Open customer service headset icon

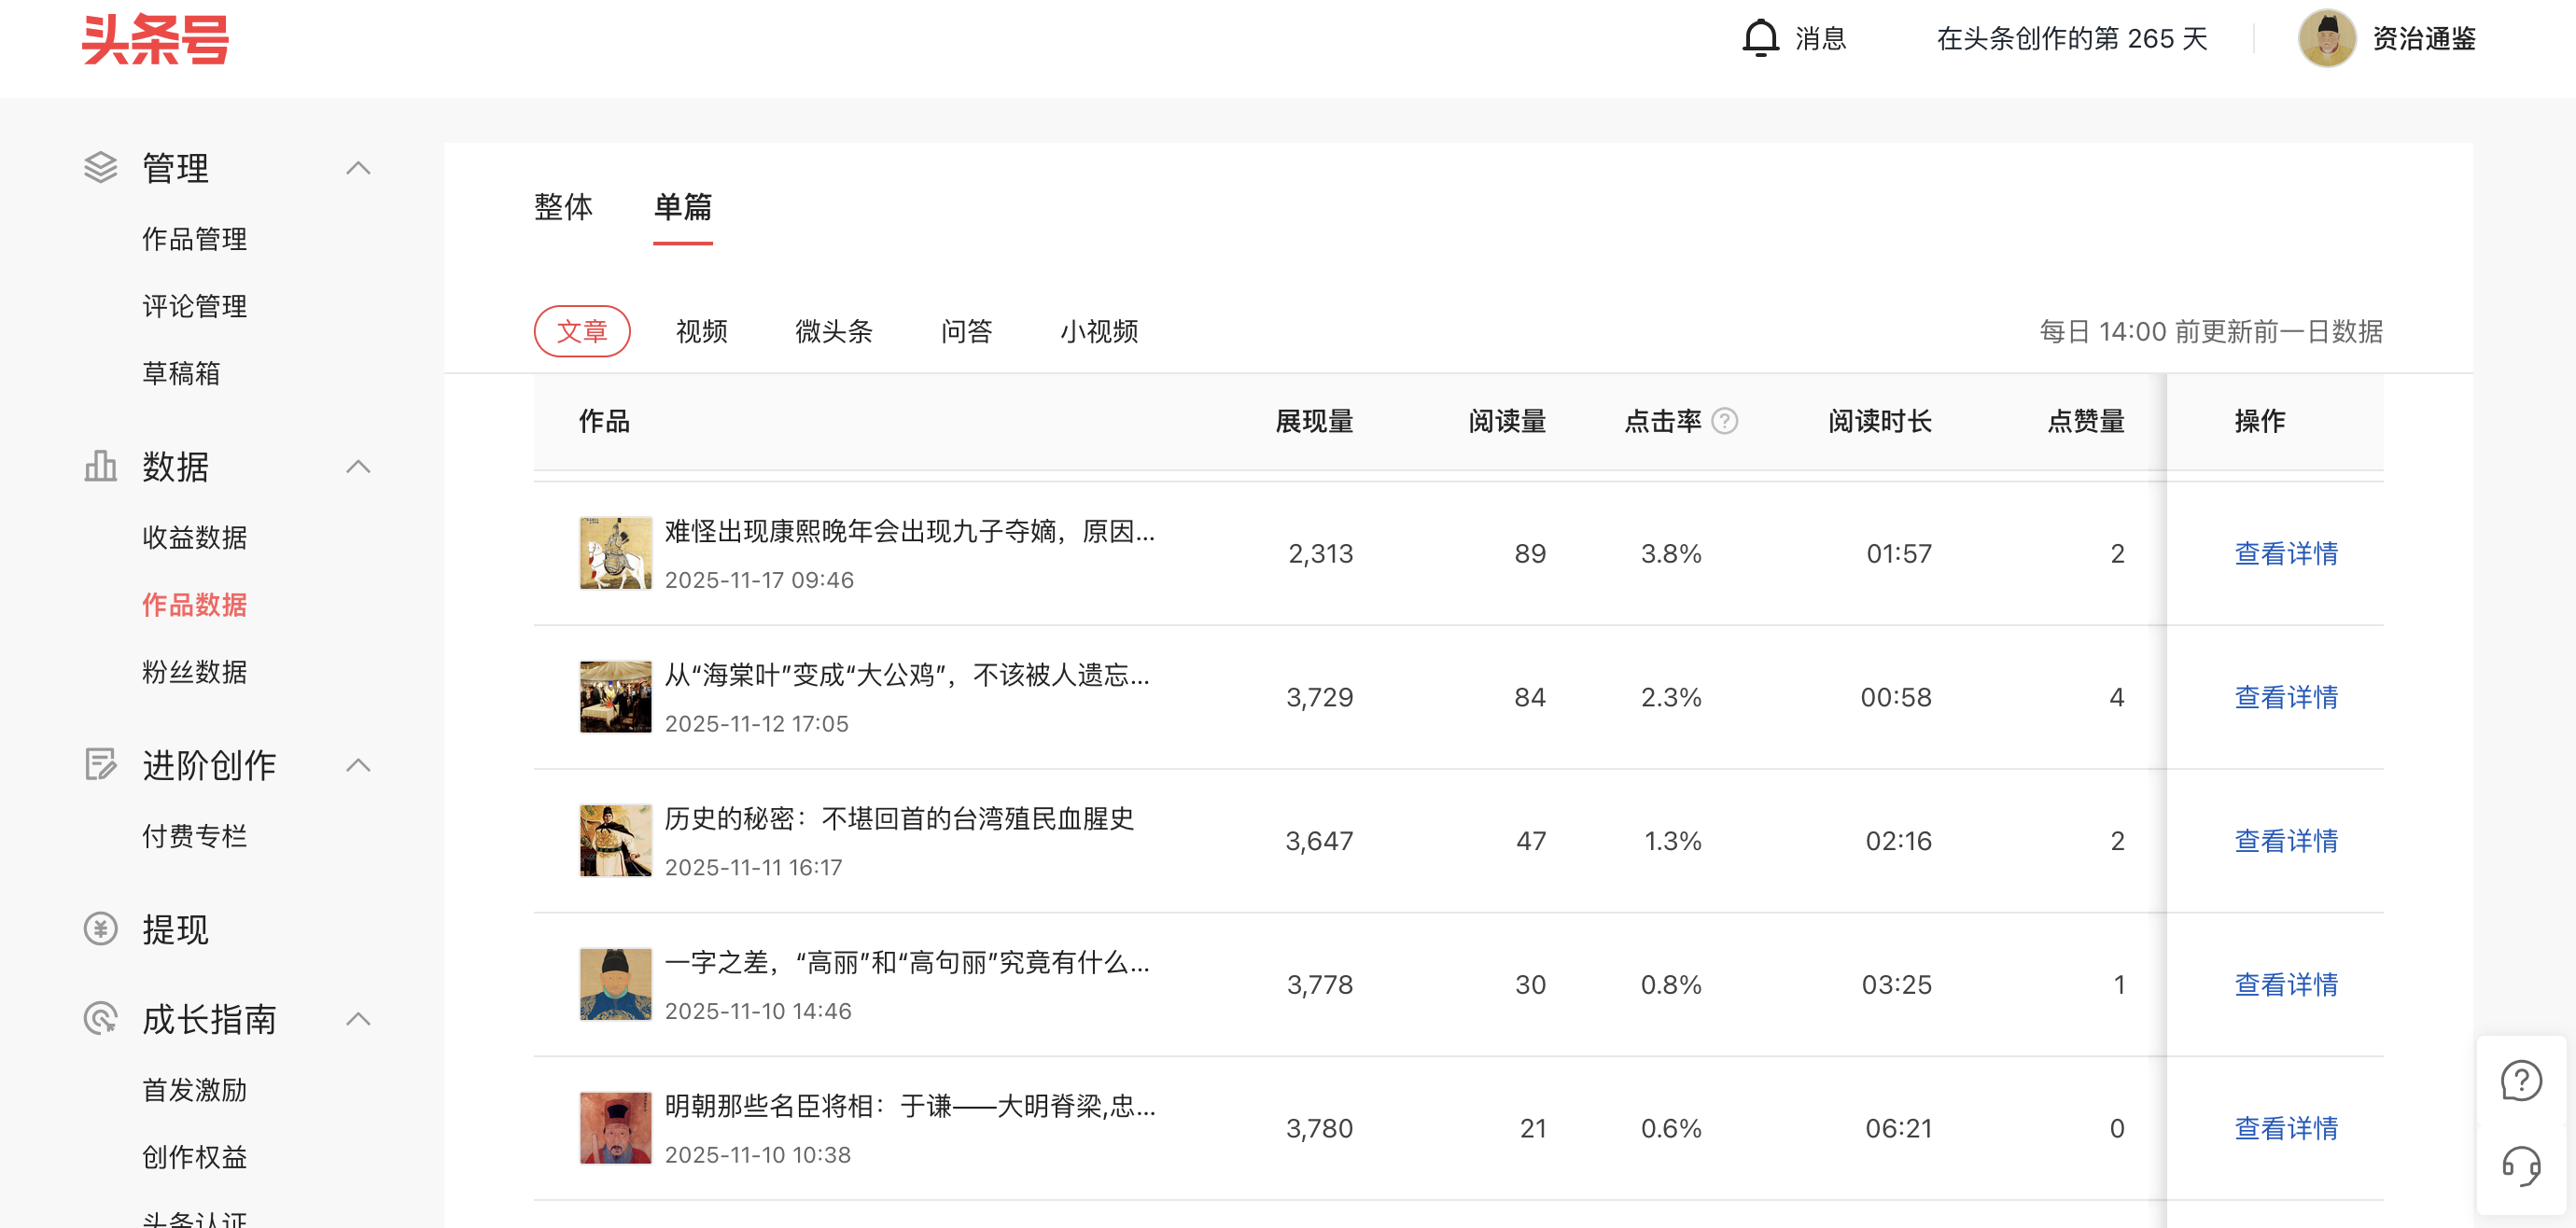(2521, 1166)
